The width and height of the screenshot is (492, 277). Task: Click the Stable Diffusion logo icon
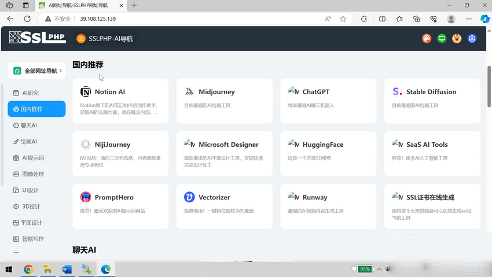click(x=397, y=92)
